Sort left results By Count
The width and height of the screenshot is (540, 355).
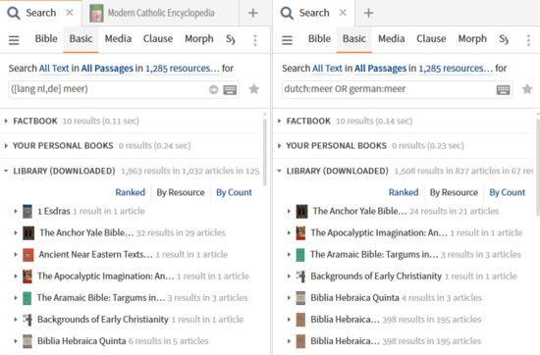pos(235,192)
